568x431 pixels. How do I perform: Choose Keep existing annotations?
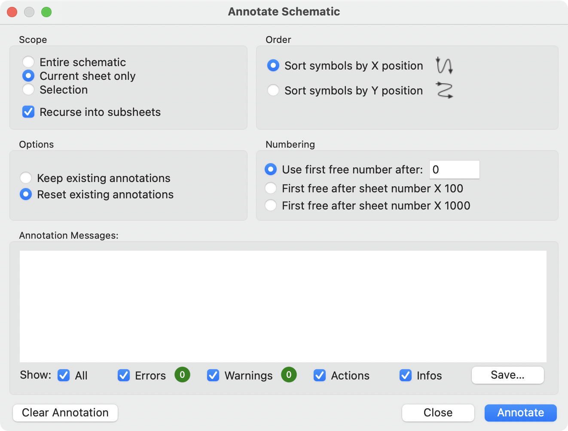click(x=26, y=178)
